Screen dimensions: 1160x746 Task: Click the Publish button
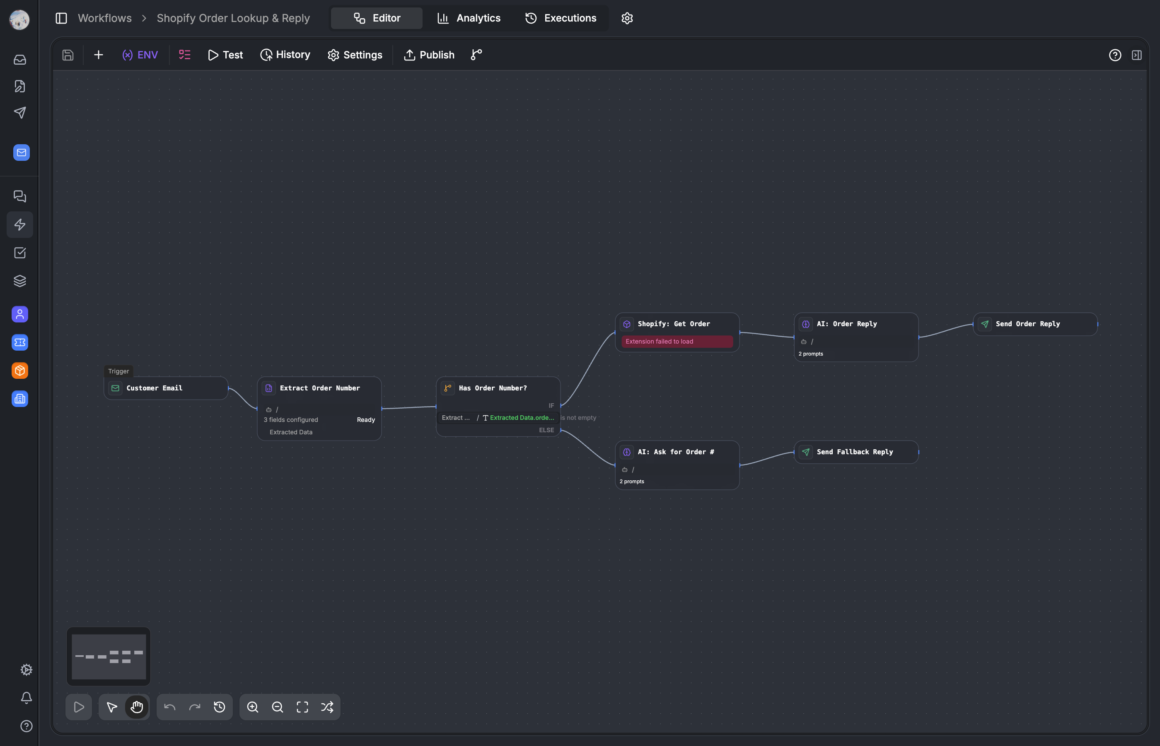pyautogui.click(x=429, y=55)
